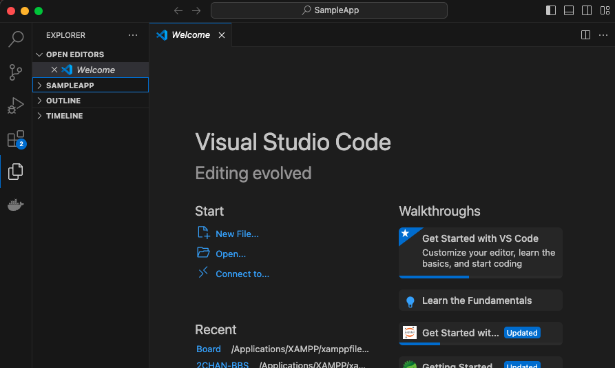Open Customize Layout icon
The height and width of the screenshot is (368, 615).
coord(605,10)
